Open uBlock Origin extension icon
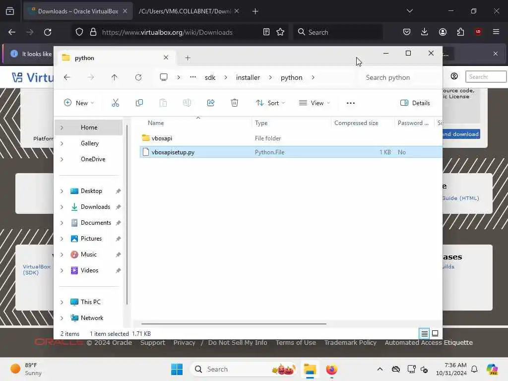This screenshot has width=508, height=381. tap(478, 32)
